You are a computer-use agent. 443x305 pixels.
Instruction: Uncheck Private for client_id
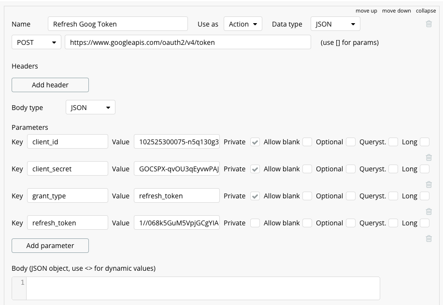point(255,142)
